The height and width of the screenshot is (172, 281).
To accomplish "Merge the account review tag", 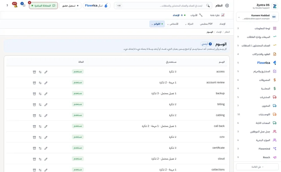I will [40, 83].
